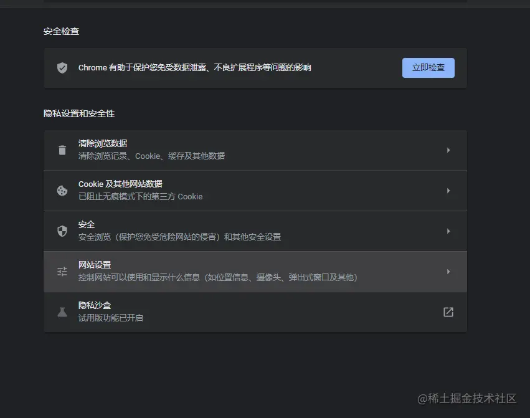This screenshot has height=418, width=530.
Task: Click the cookie icon next to Cookie 及其他网站数据
Action: click(x=62, y=190)
